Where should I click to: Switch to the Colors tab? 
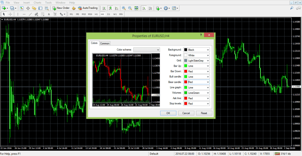[x=94, y=43]
